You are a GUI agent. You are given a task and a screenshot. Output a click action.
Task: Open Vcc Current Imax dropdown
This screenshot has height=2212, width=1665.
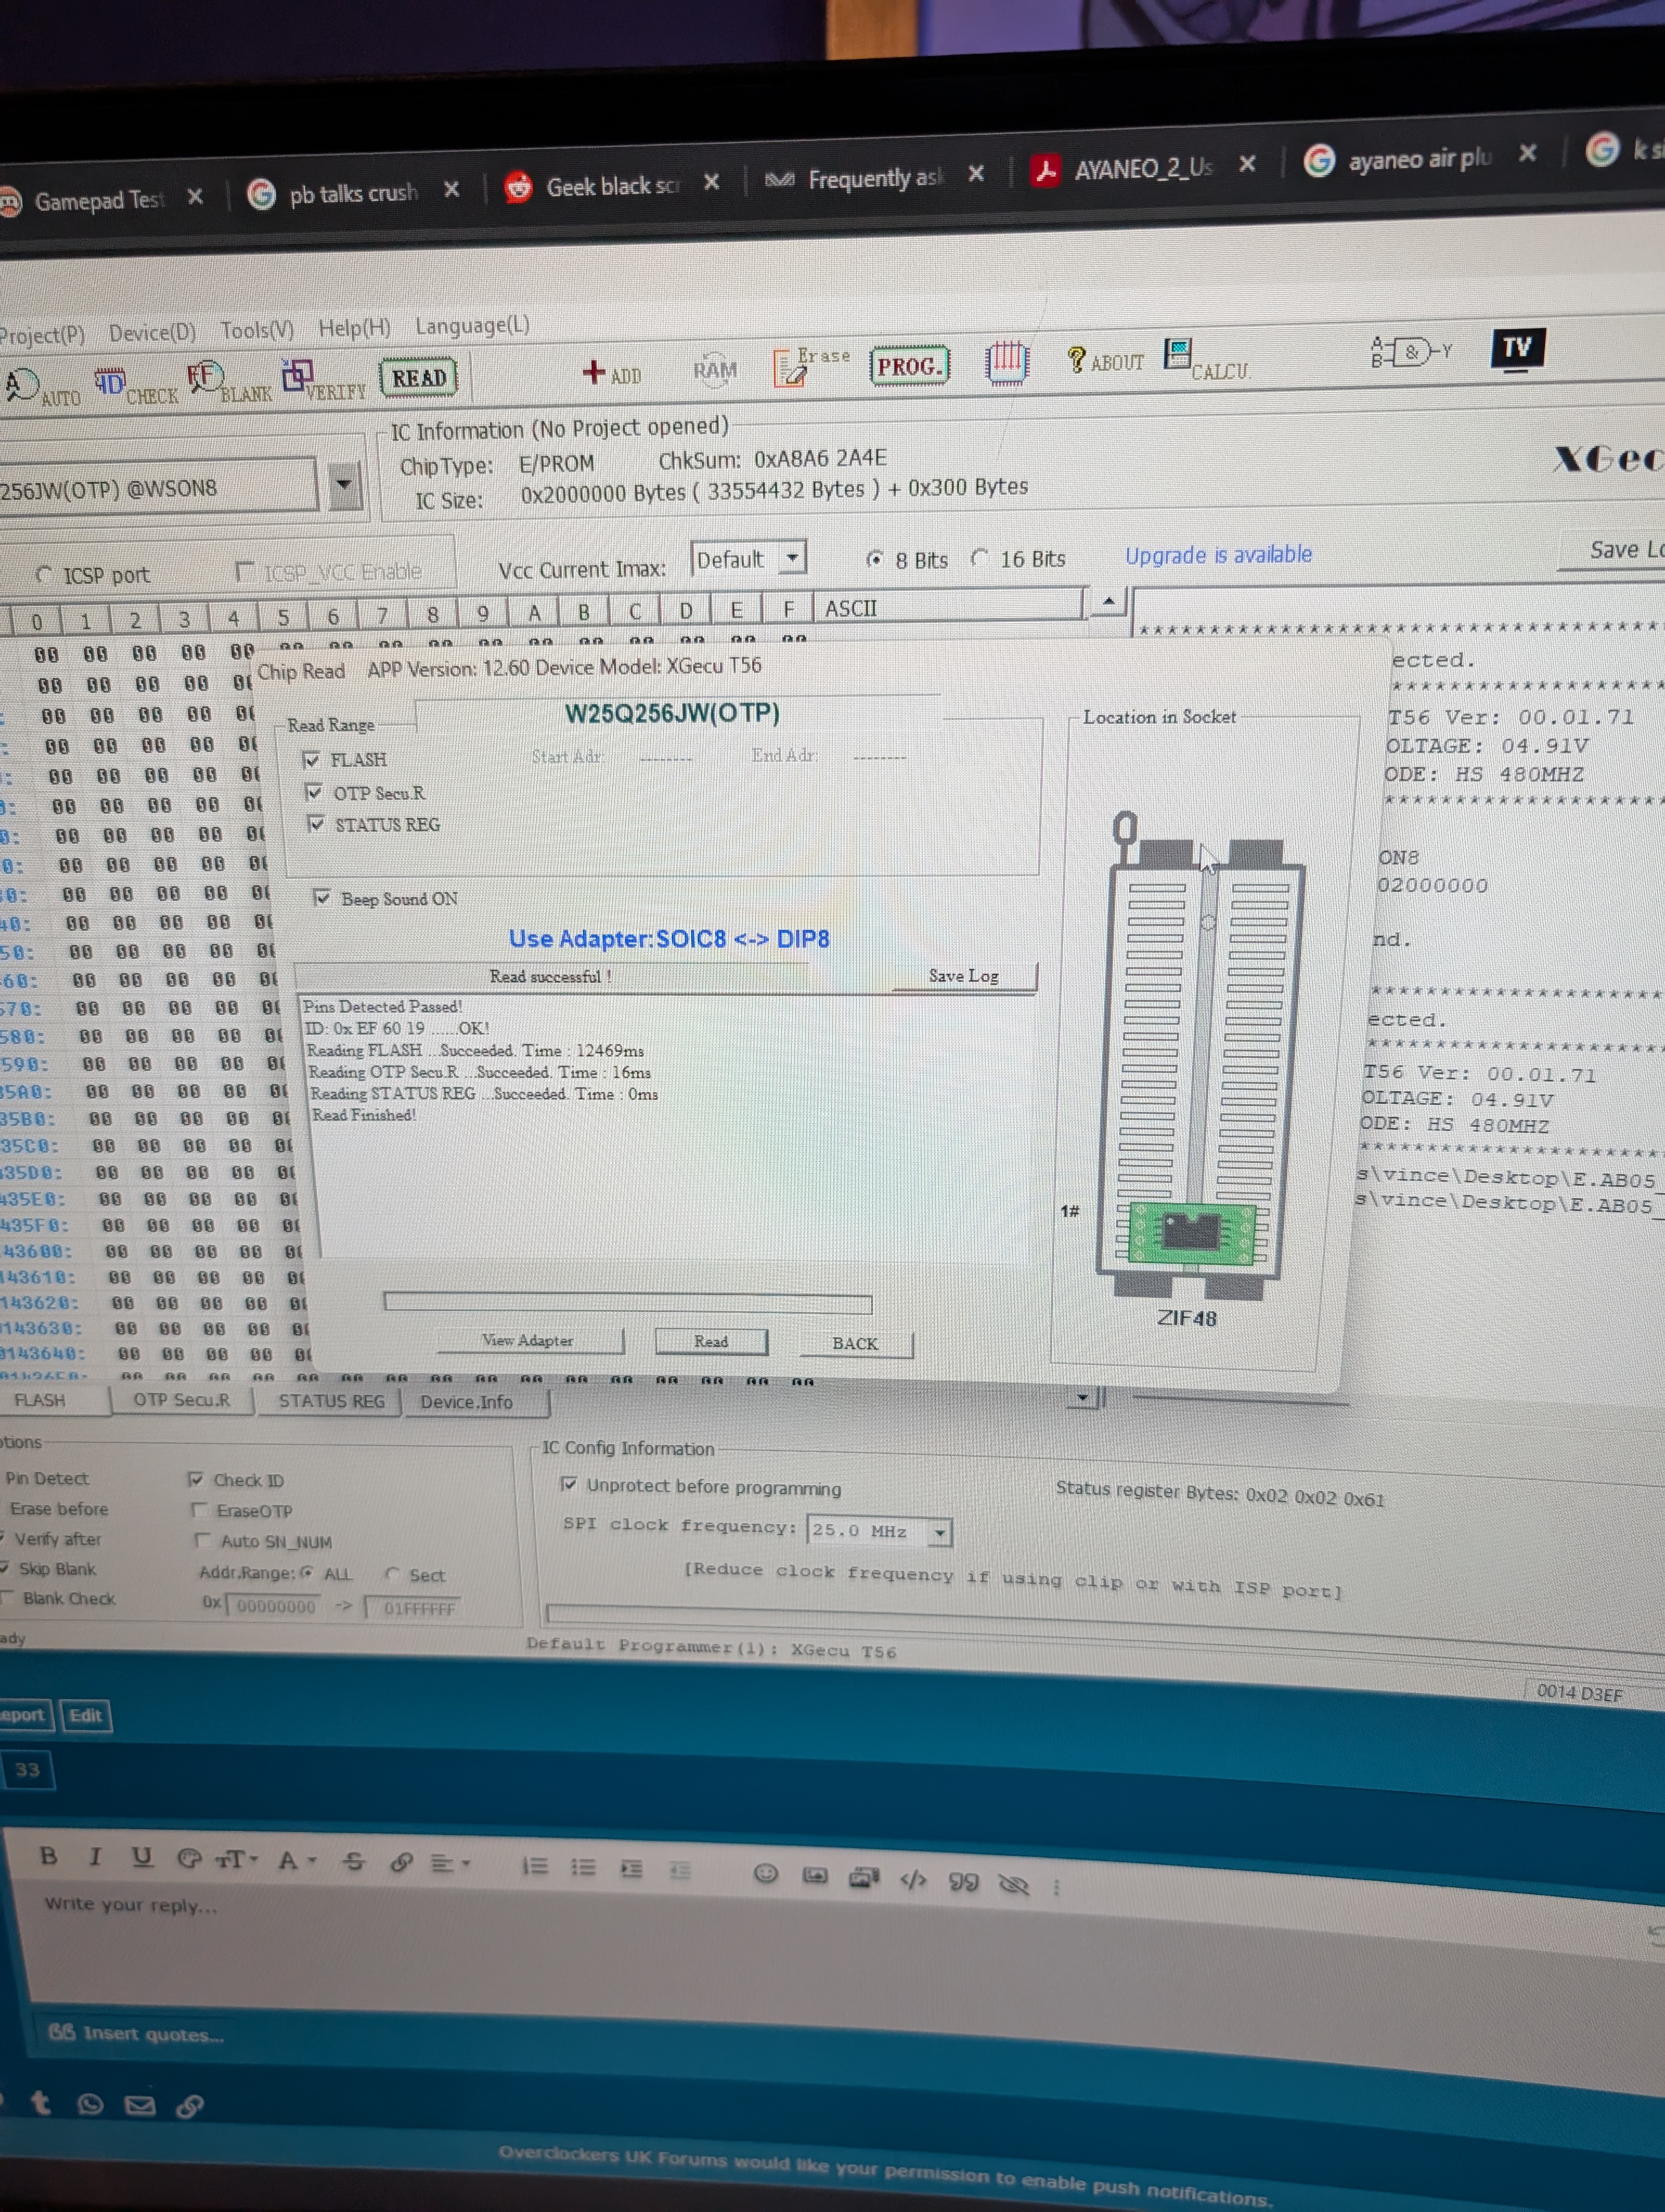[x=792, y=557]
